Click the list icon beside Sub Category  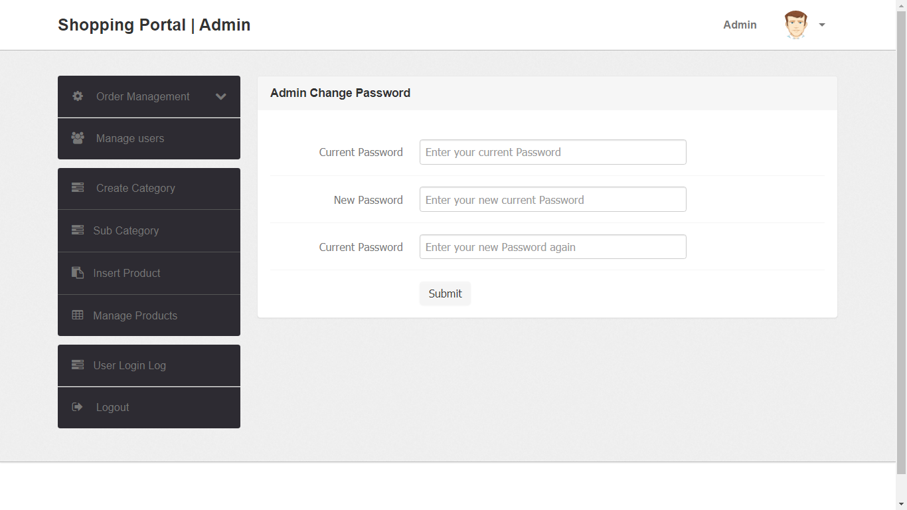(x=78, y=230)
